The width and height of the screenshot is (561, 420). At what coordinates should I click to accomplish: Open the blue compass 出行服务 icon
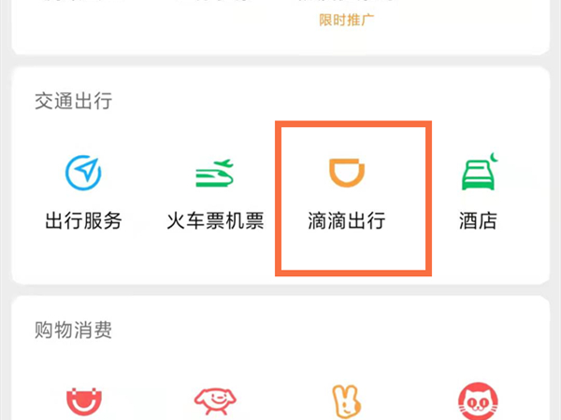[x=83, y=173]
